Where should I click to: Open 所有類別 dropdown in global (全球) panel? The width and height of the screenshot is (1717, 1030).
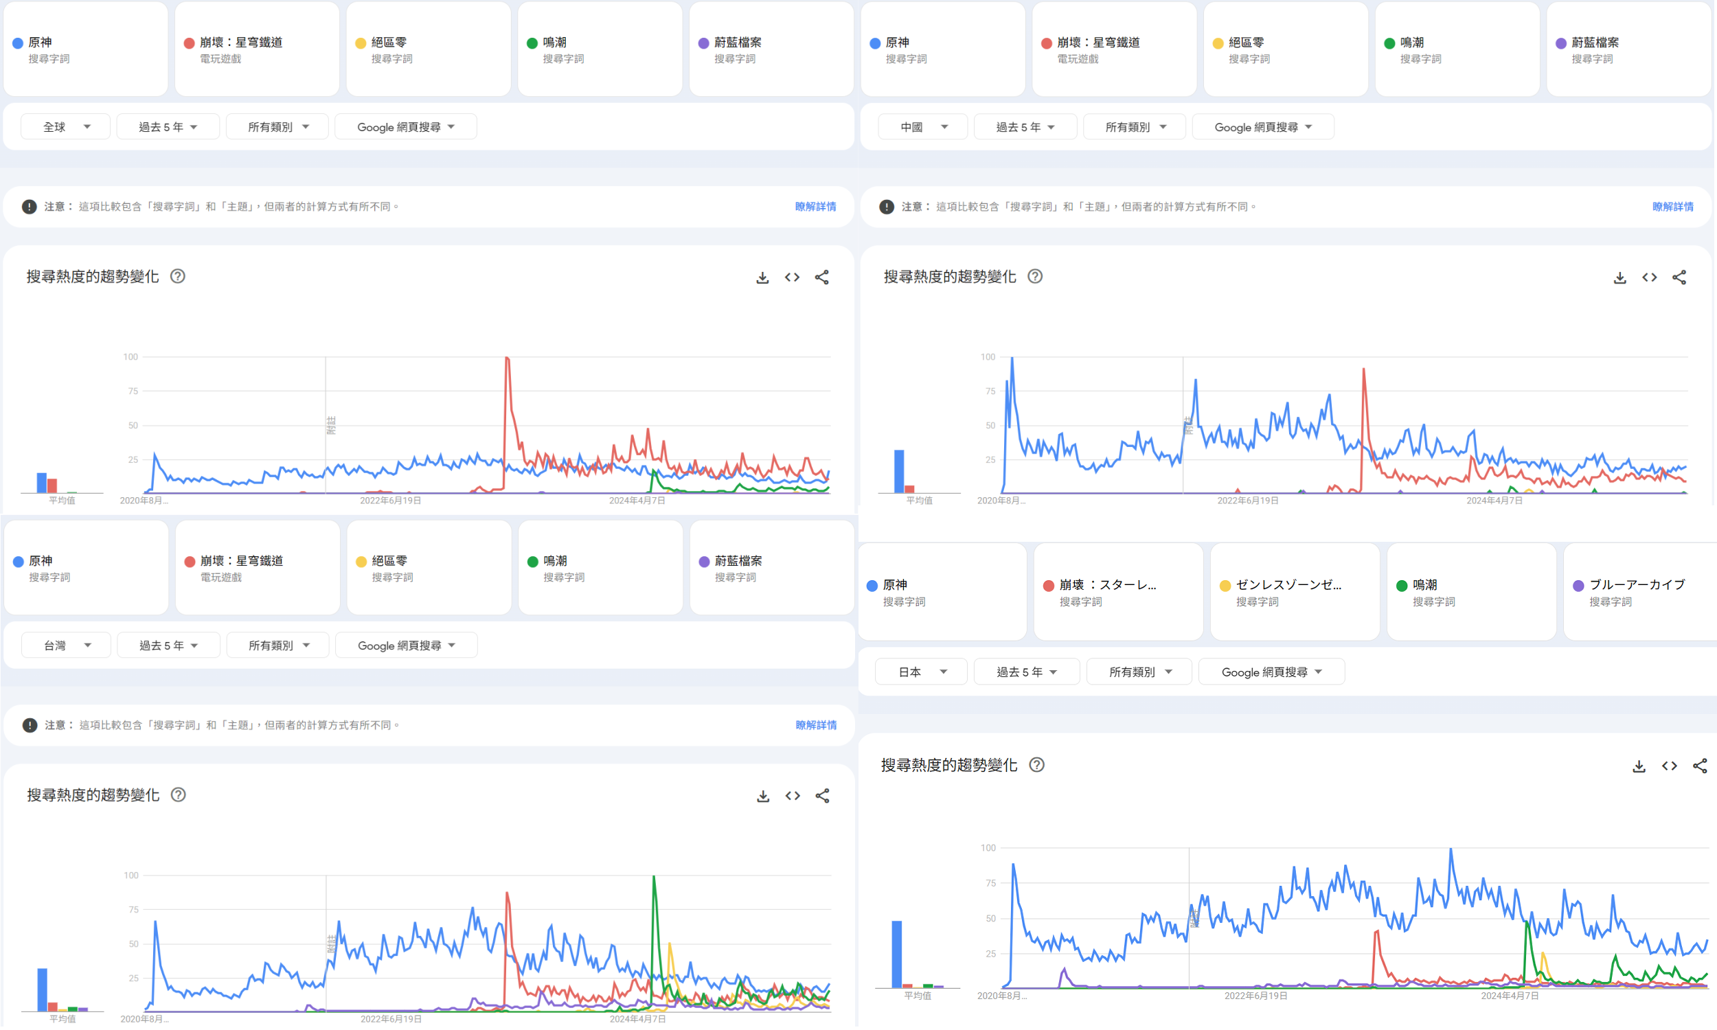[277, 127]
